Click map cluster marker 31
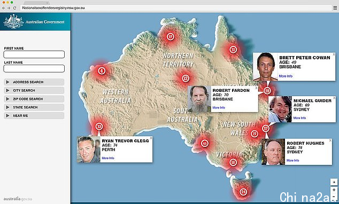Screen dimensions: 339x204 (x=233, y=50)
